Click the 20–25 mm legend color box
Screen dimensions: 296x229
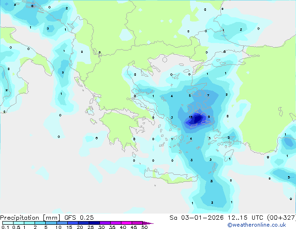(x=84, y=223)
